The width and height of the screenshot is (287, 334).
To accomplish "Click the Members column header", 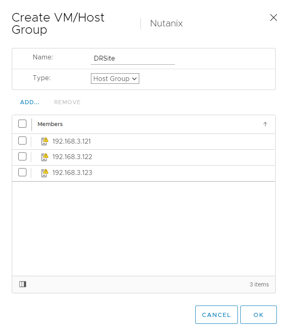I will click(50, 124).
